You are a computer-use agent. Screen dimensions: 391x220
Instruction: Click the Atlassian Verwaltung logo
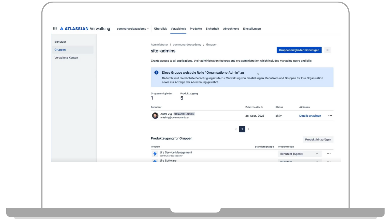[x=85, y=29]
